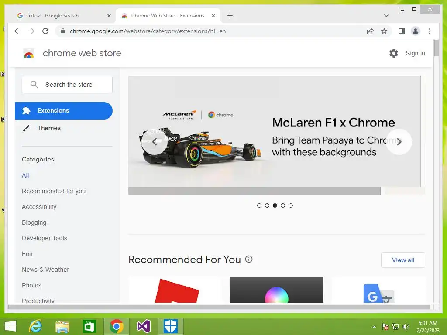Switch to Chrome on the taskbar
Viewport: 447px width, 335px height.
pyautogui.click(x=116, y=326)
